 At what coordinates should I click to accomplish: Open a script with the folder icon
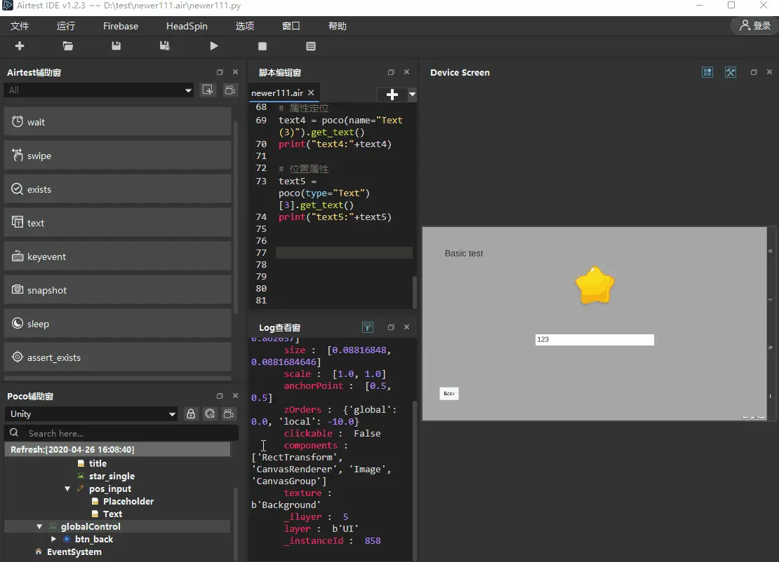pos(68,46)
